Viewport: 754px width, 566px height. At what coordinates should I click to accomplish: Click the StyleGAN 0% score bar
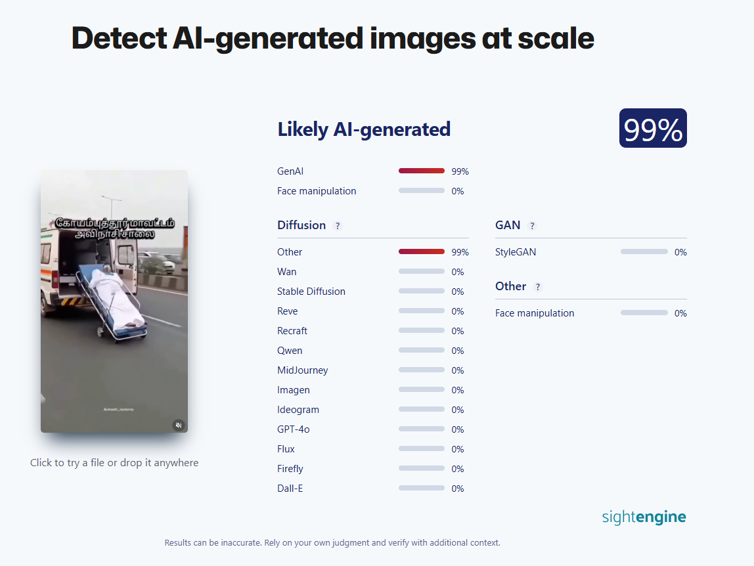coord(644,252)
